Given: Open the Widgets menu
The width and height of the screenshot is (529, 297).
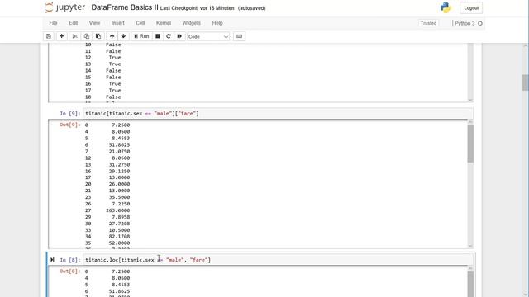Looking at the screenshot, I should pyautogui.click(x=191, y=23).
